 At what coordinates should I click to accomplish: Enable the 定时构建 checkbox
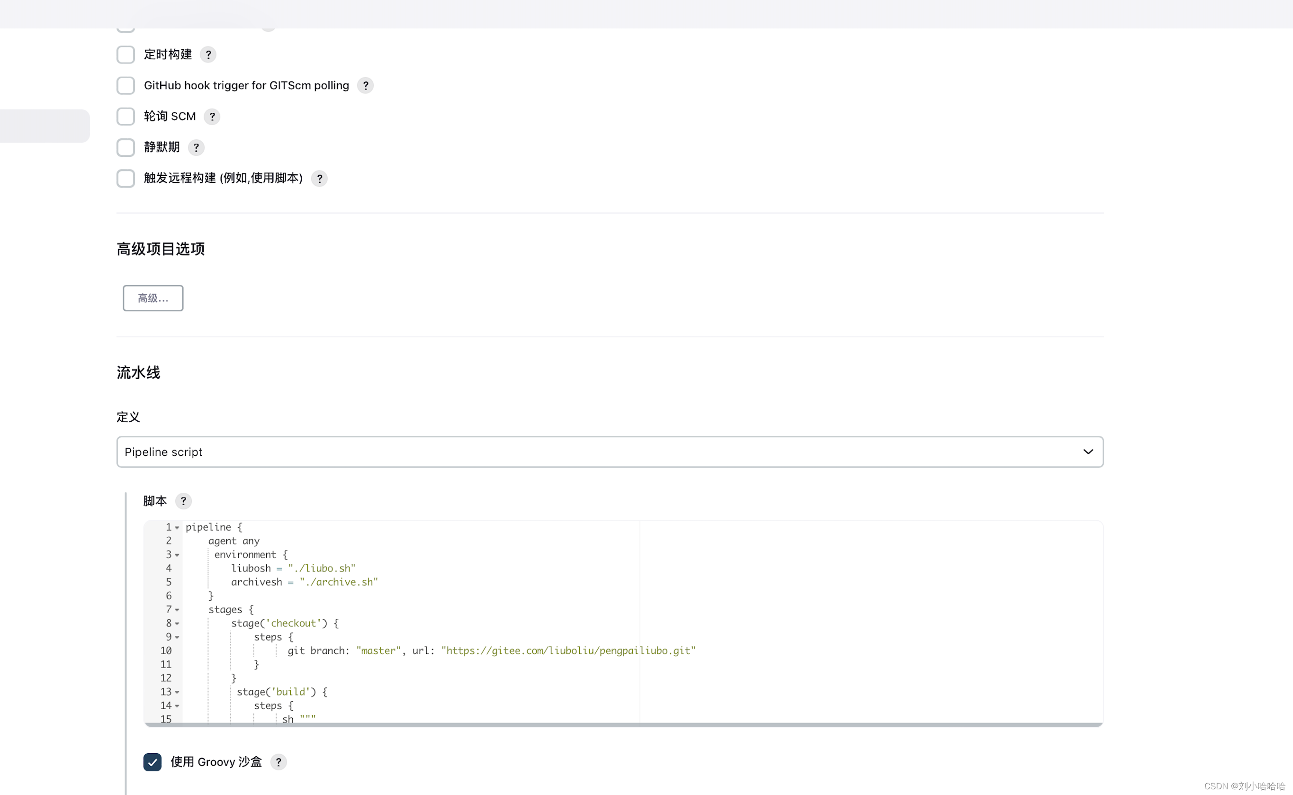(x=126, y=54)
